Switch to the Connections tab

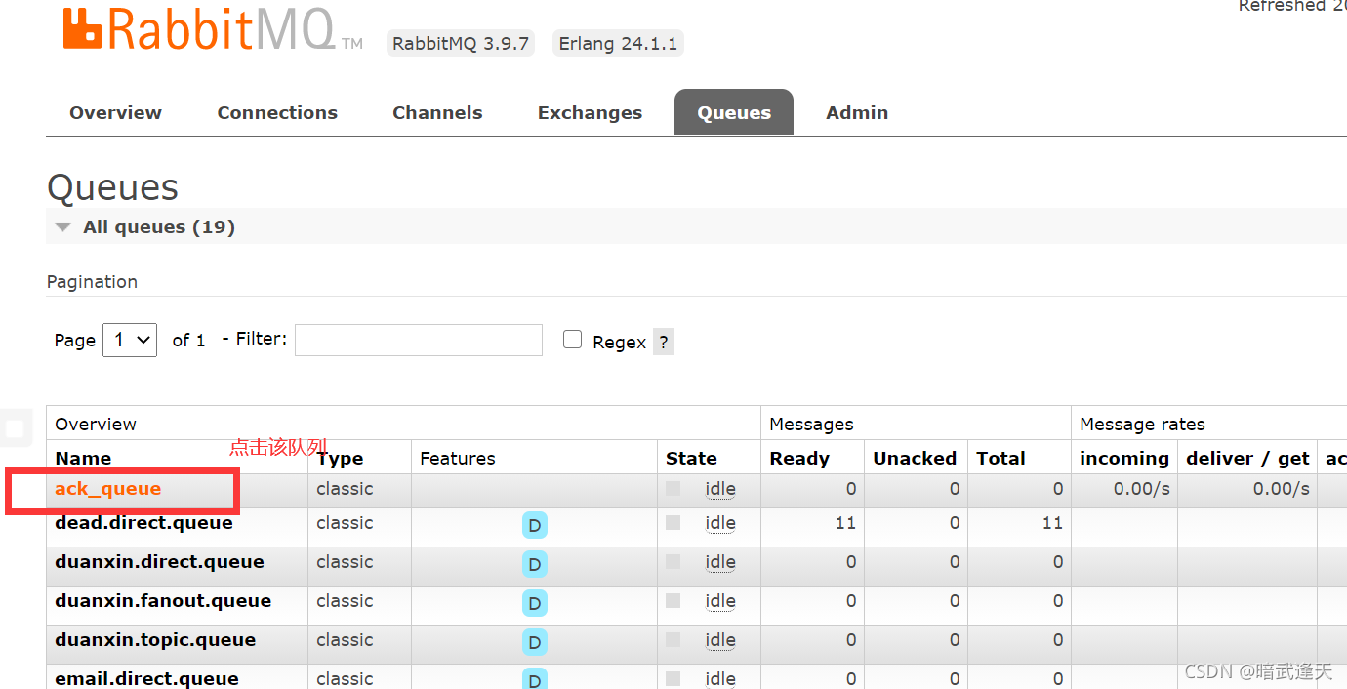click(277, 112)
